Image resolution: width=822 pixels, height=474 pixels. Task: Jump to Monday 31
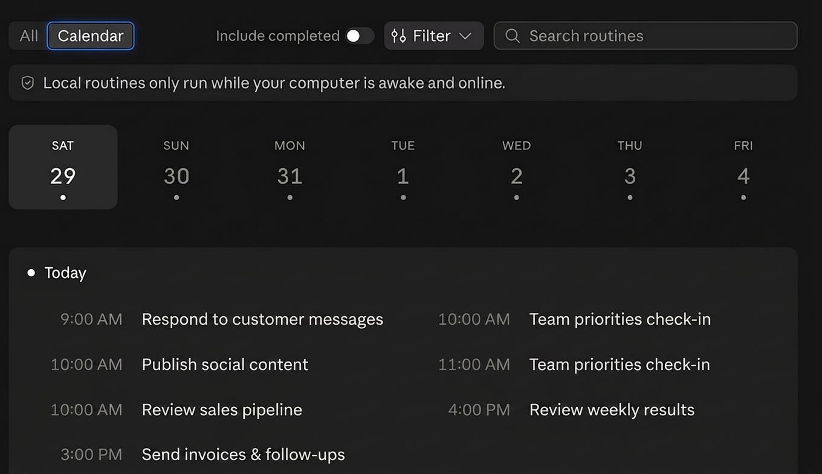[290, 167]
